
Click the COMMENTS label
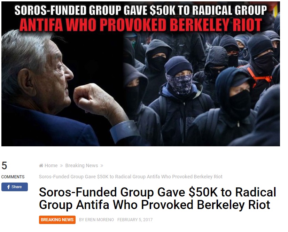pyautogui.click(x=13, y=177)
